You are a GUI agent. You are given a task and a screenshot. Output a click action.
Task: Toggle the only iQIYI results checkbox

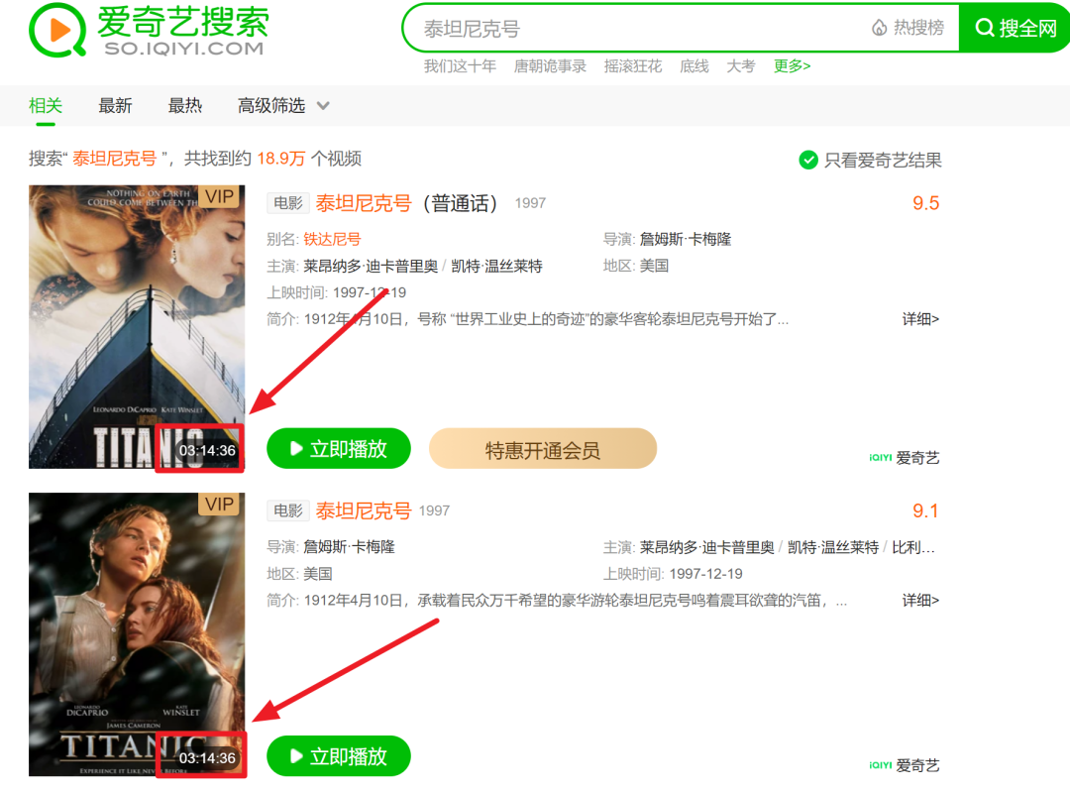808,160
